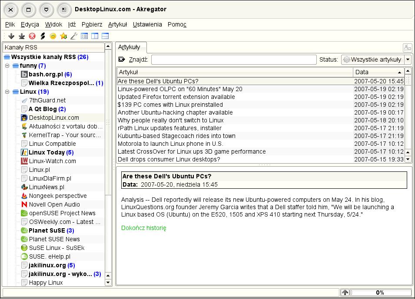Screen dimensions: 415x299
Task: Open article '$139 PC comes with Linux preinstalled'
Action: tap(261, 105)
